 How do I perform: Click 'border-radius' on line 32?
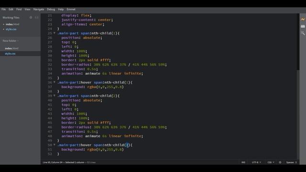click(76, 64)
